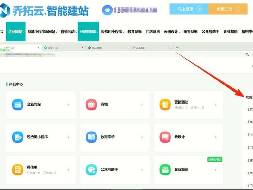Viewport: 253px width, 190px height.
Task: Switch to the CLIQUE browser tab
Action: [151, 48]
